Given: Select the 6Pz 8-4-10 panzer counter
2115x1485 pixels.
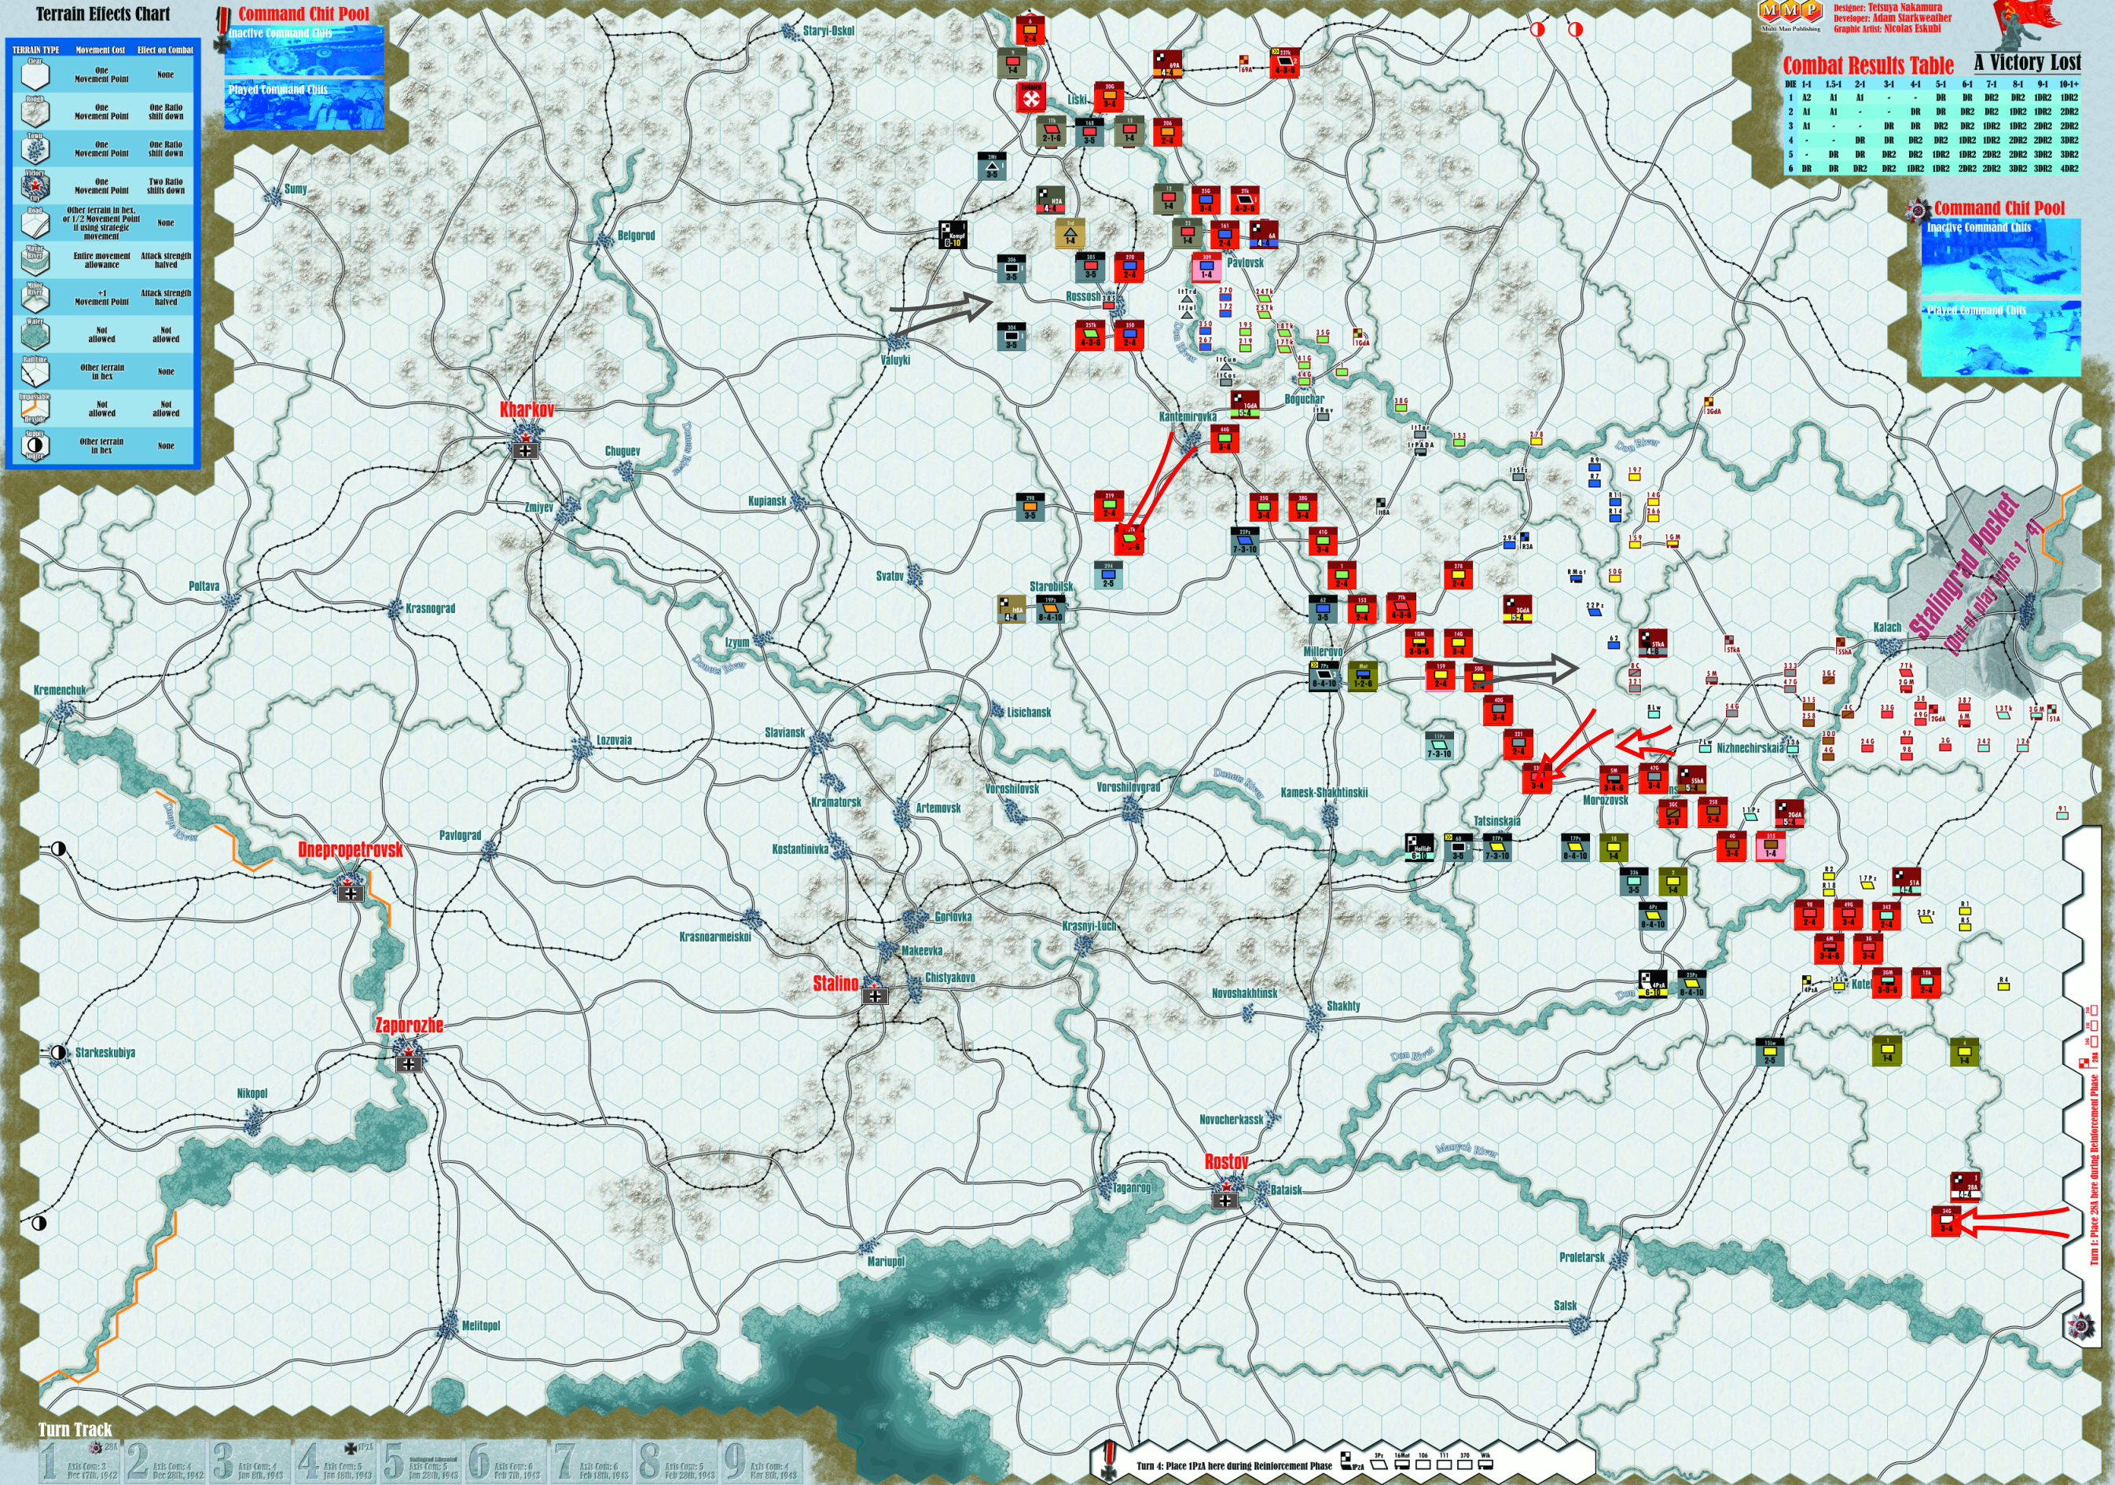Looking at the screenshot, I should 1653,916.
